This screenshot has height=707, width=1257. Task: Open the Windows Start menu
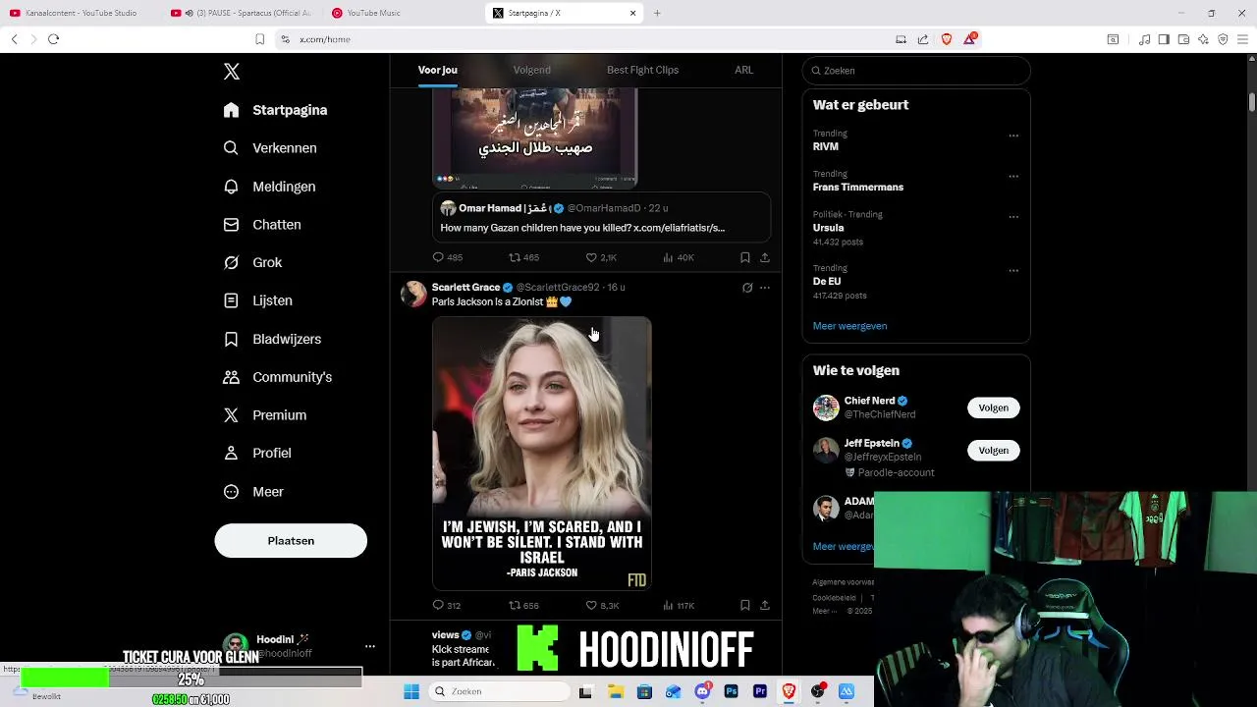(410, 691)
